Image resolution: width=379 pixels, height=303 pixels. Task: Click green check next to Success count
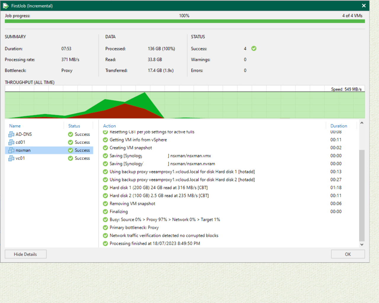[254, 49]
